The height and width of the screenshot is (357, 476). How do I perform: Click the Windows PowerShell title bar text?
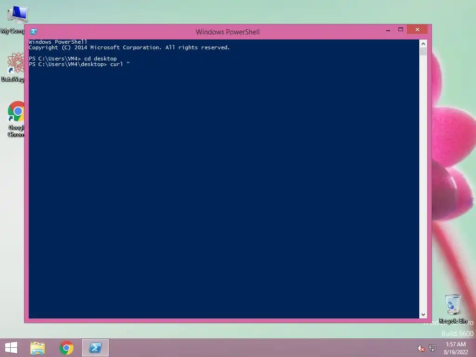(x=228, y=32)
